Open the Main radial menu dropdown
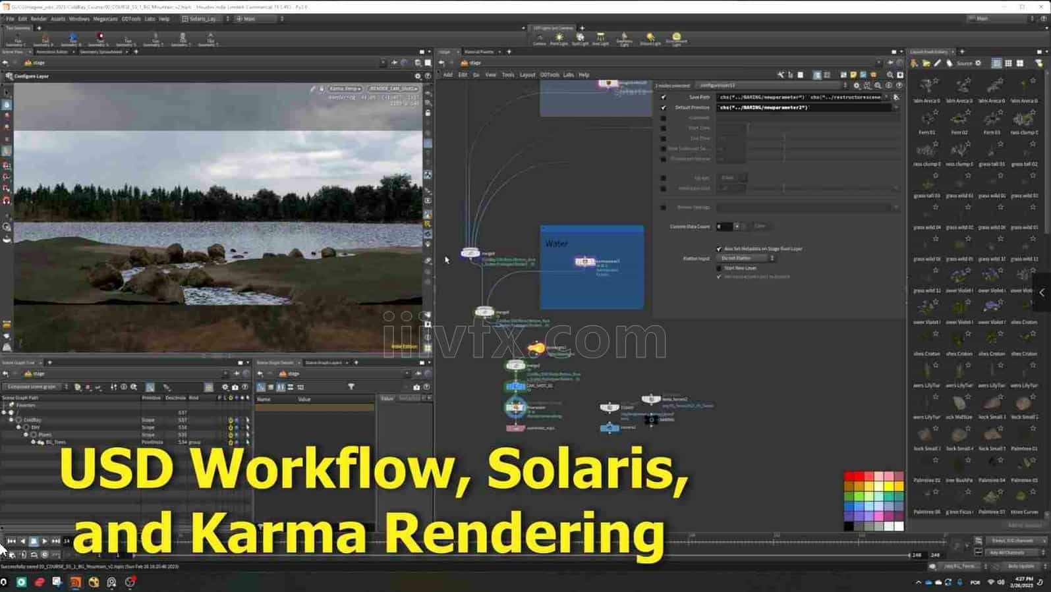 click(260, 19)
